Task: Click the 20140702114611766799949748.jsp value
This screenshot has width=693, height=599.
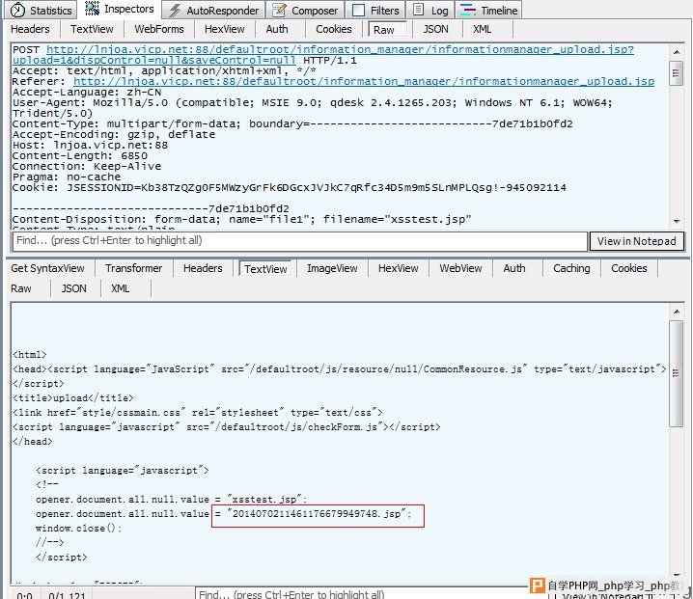Action: point(317,514)
